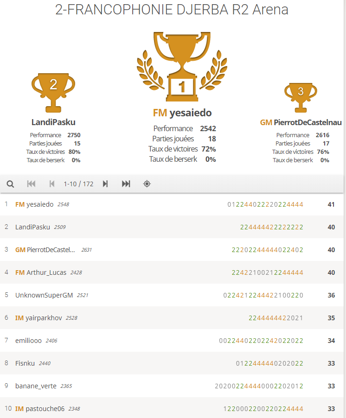Select FM yesaiedo row in standings

172,204
